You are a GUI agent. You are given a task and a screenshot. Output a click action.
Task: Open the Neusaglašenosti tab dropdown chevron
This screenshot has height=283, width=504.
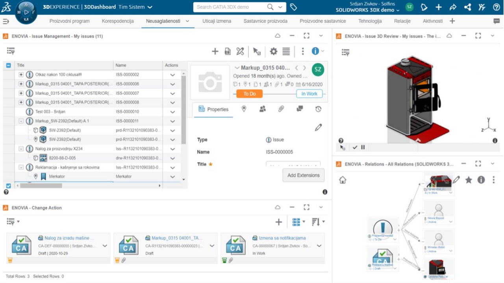[x=187, y=22]
